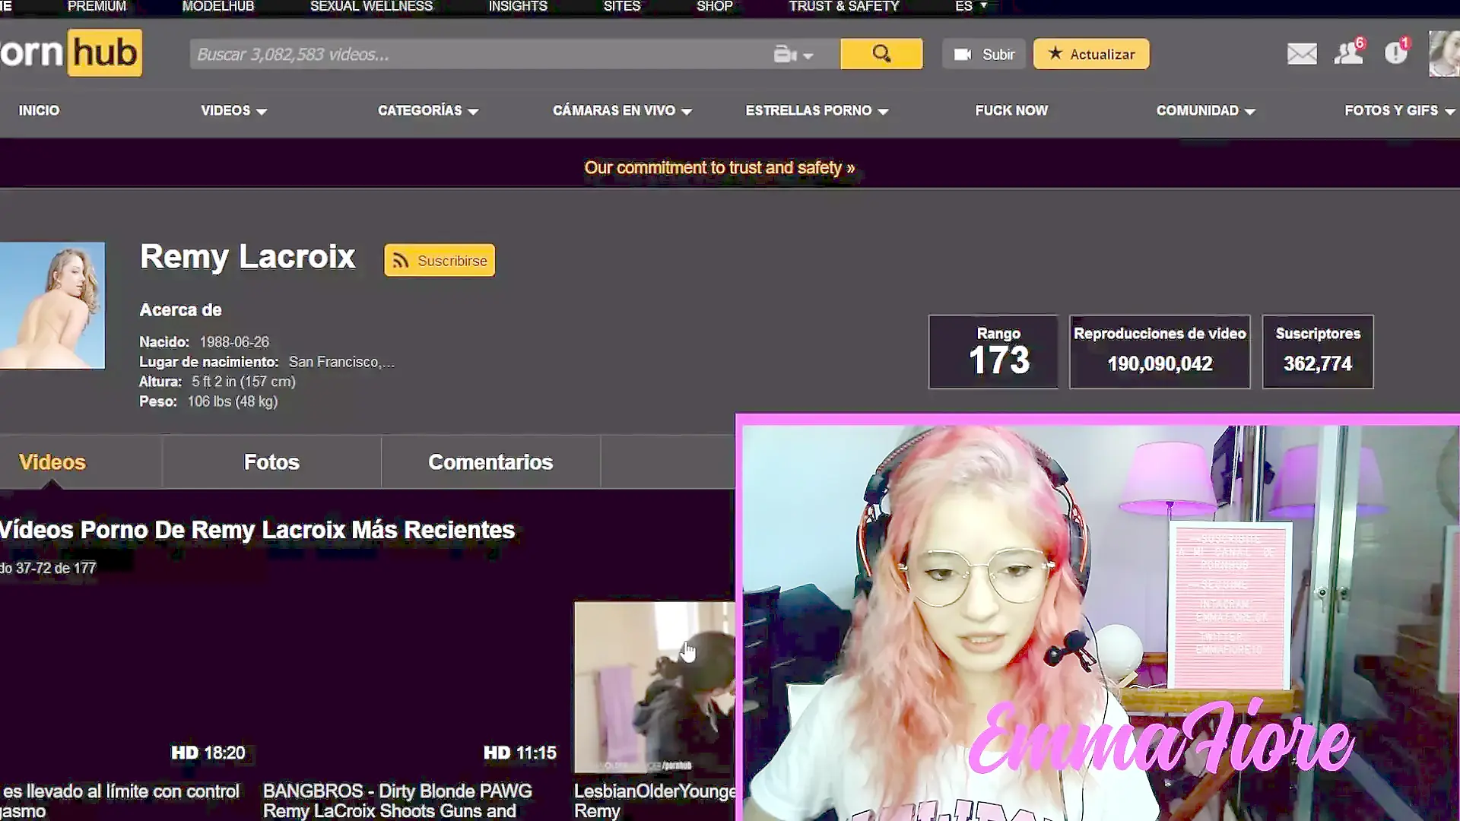
Task: Click the magnifying glass search button
Action: 881,54
